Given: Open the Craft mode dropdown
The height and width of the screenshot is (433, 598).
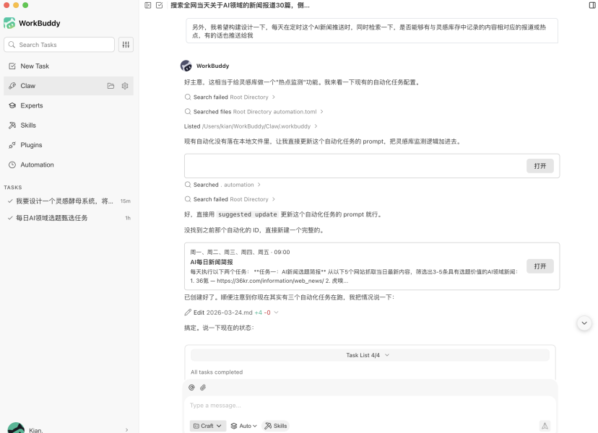Looking at the screenshot, I should point(207,425).
